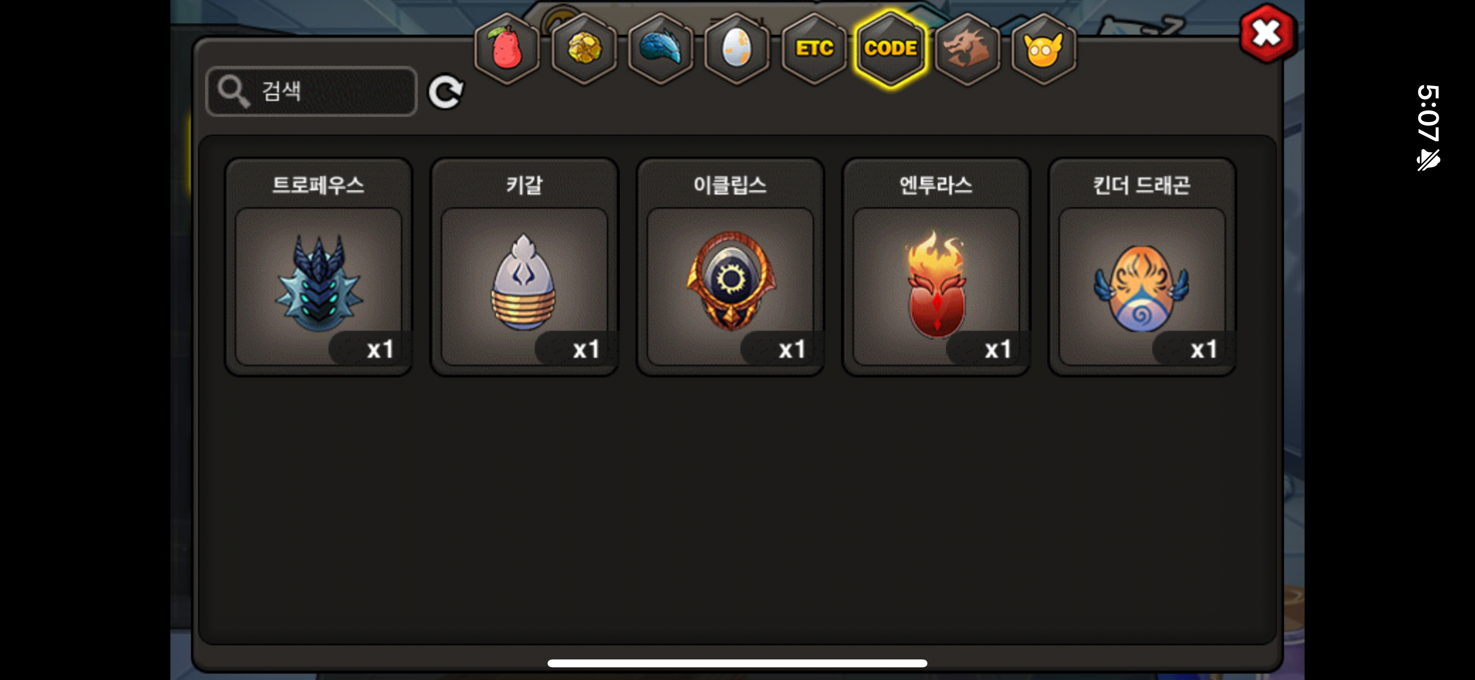The width and height of the screenshot is (1475, 680).
Task: Select the 트로페우스 dragon egg
Action: pyautogui.click(x=318, y=267)
